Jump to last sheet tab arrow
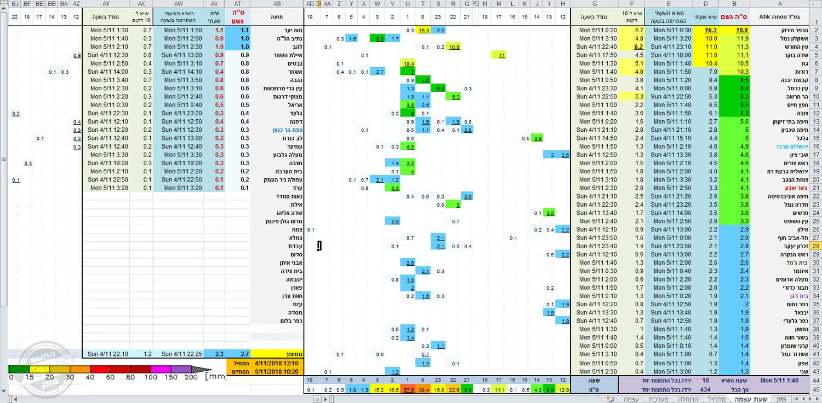 pyautogui.click(x=796, y=399)
